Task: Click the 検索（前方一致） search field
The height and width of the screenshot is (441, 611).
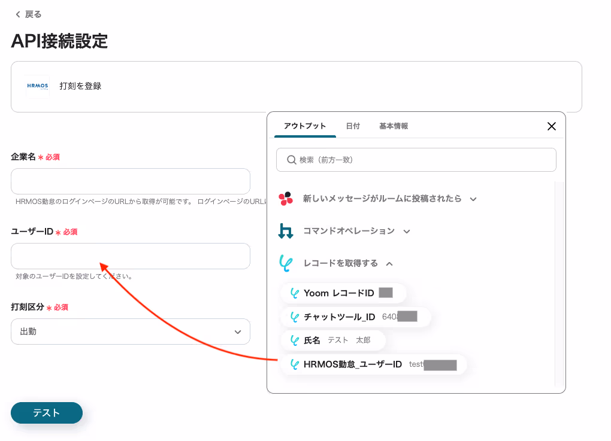Action: point(416,160)
